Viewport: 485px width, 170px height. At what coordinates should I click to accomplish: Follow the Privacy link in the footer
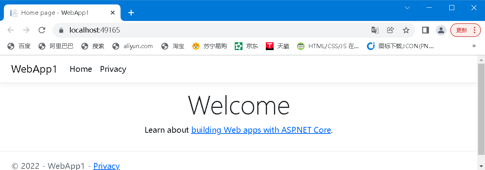106,166
